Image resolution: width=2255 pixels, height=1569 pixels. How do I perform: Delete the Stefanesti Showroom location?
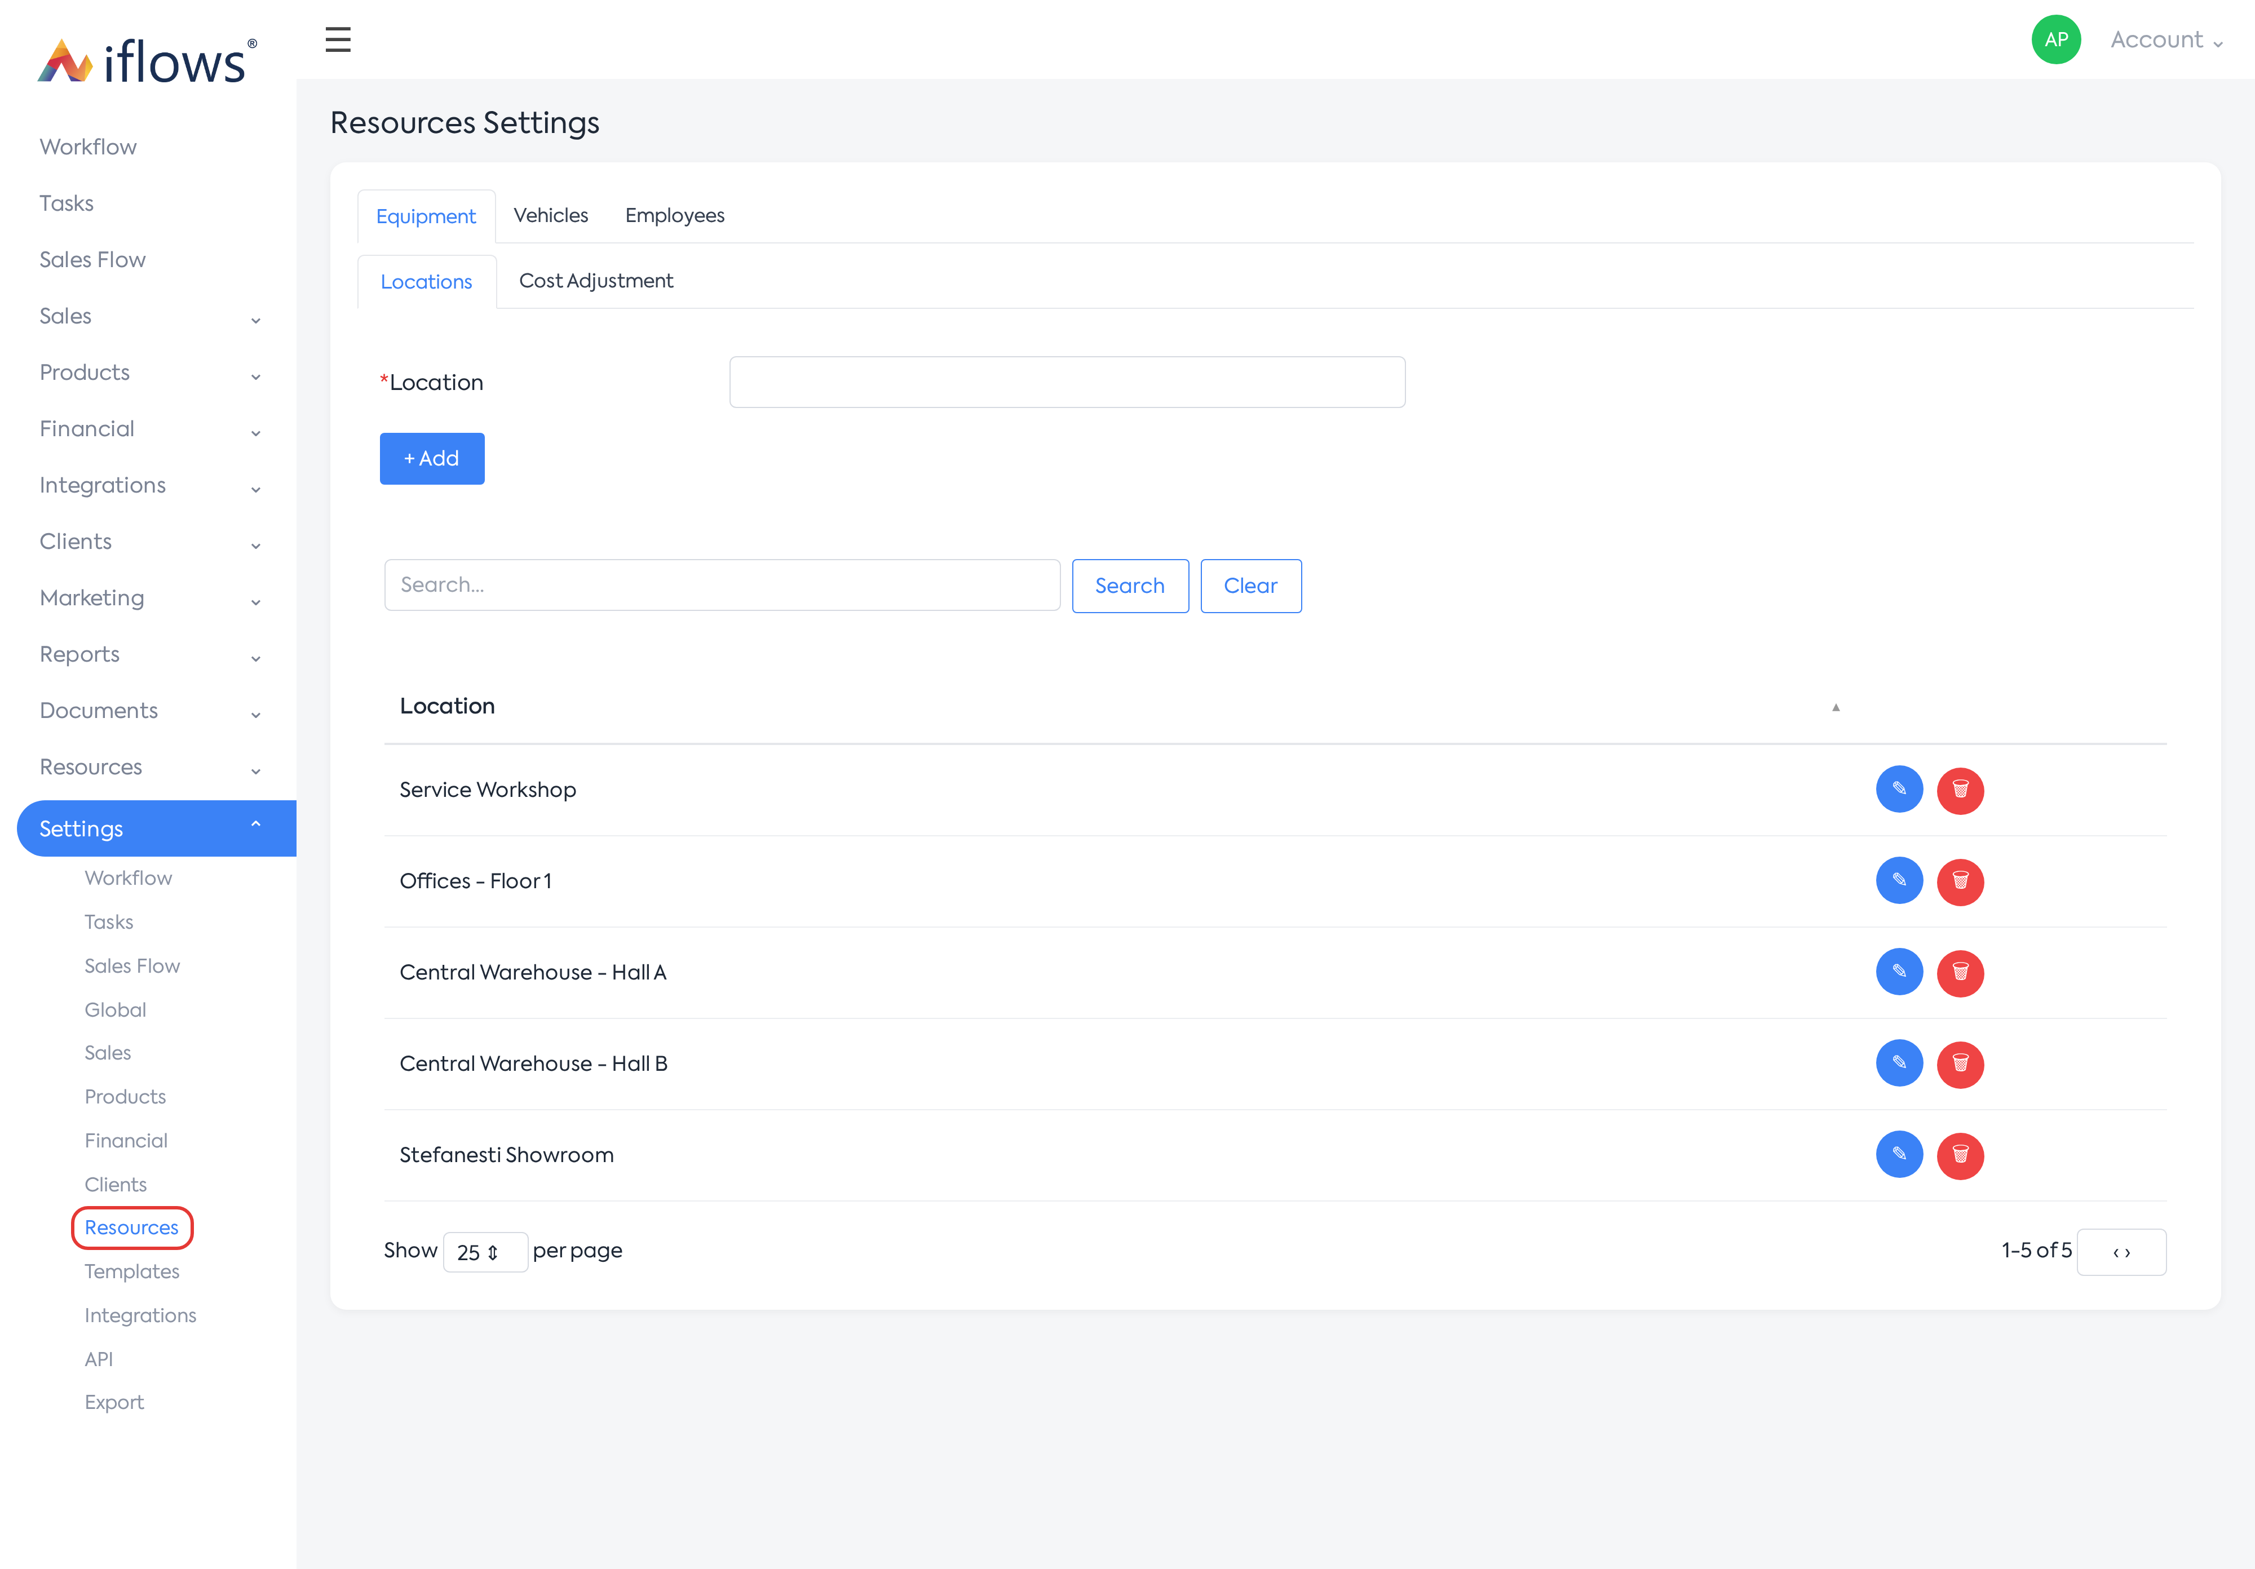[x=1960, y=1156]
